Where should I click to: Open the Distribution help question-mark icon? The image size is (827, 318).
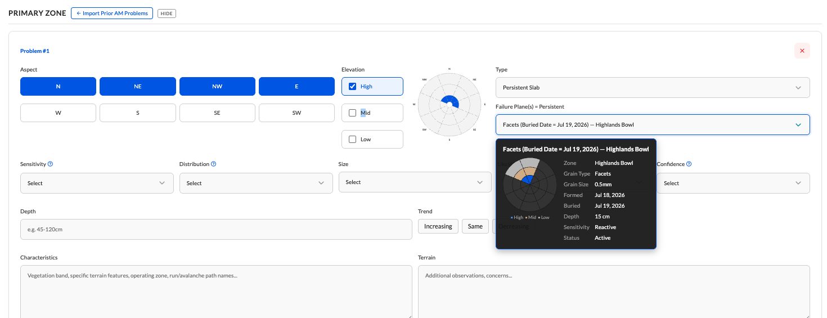click(x=214, y=164)
